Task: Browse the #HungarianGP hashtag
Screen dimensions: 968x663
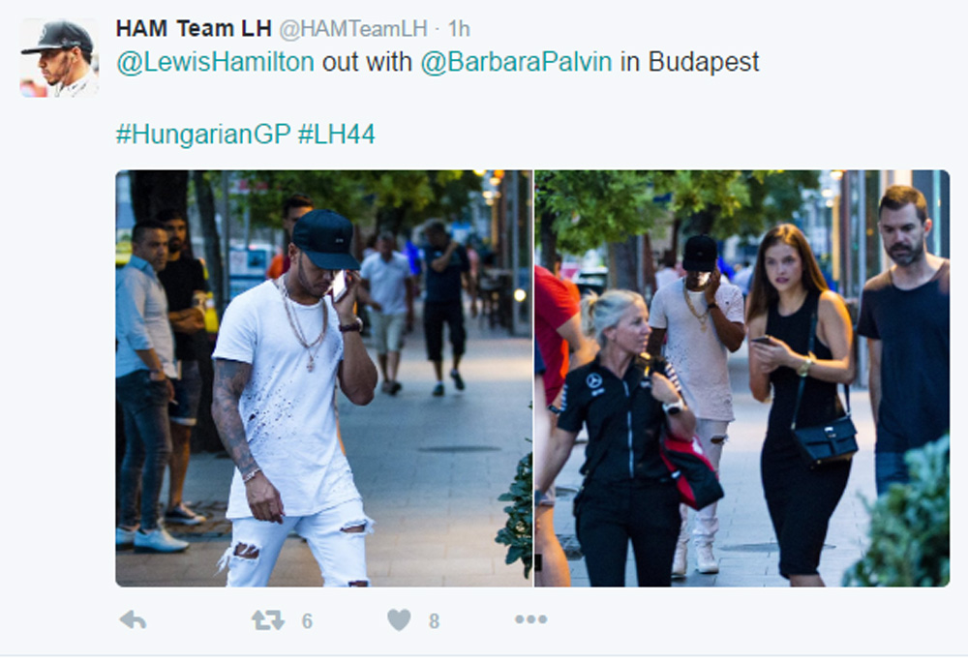Action: coord(203,134)
